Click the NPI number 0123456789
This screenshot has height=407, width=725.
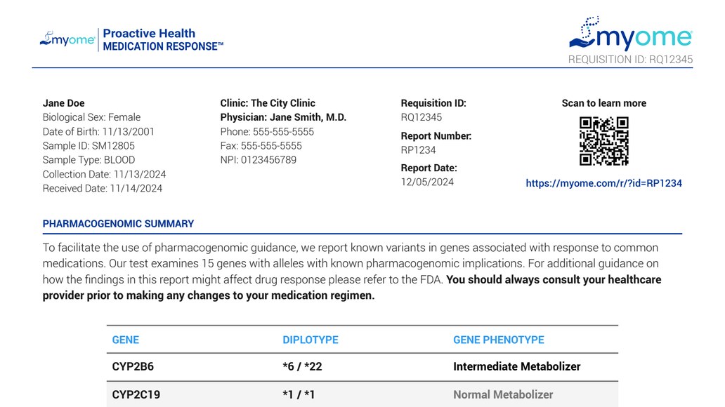click(259, 160)
